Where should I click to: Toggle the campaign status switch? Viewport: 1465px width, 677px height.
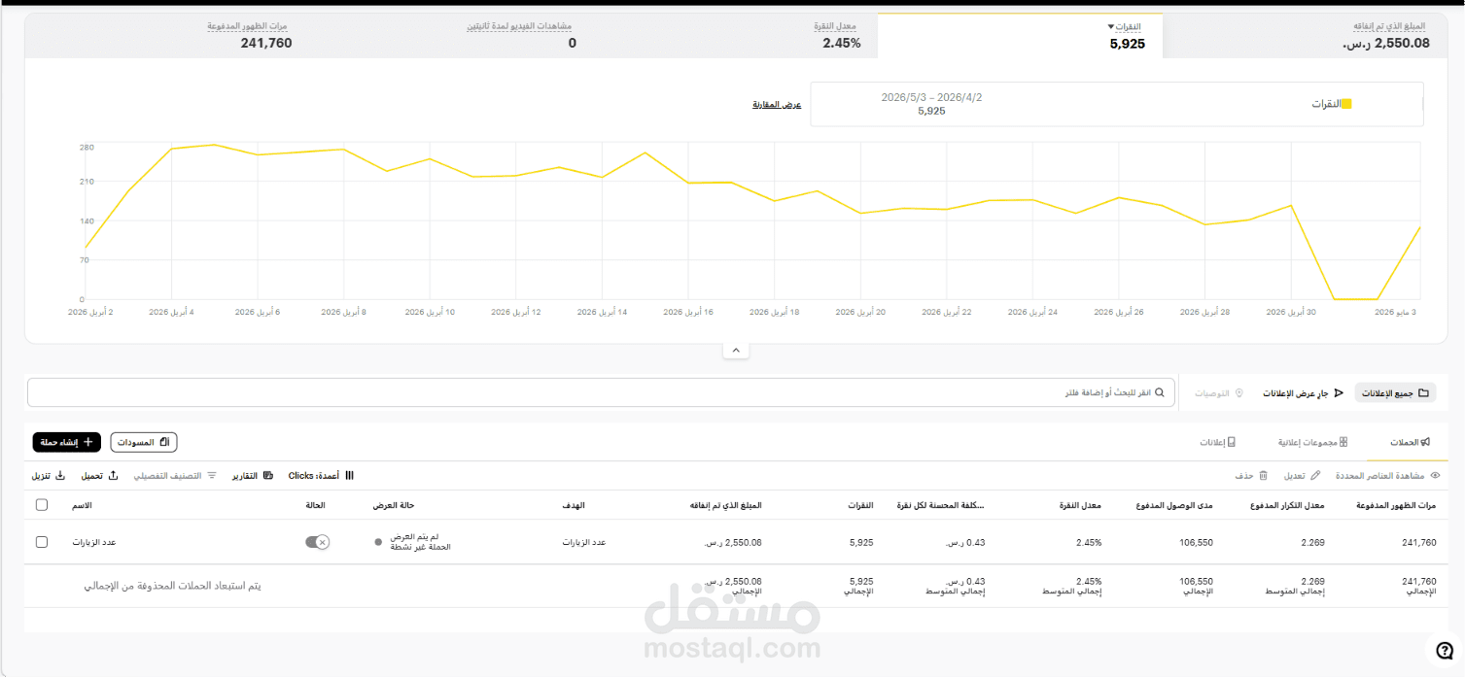(x=318, y=542)
